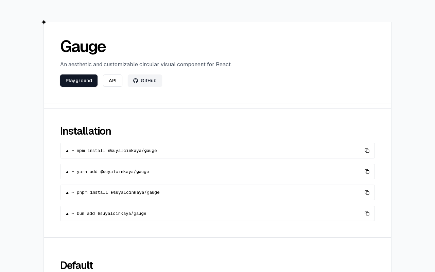Click the triangle prompt icon before bun

(67, 214)
